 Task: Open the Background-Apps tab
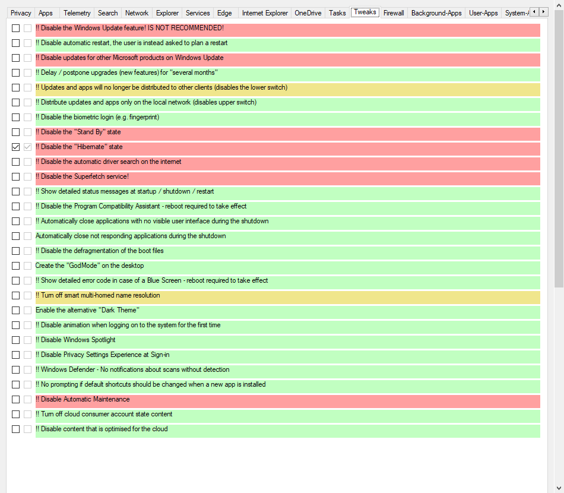pos(436,13)
